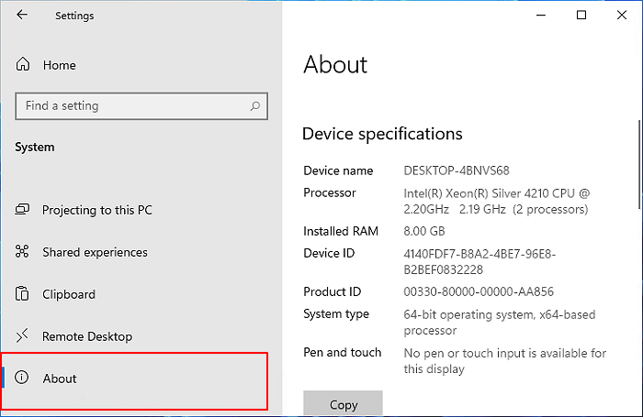The image size is (643, 417).
Task: Maximize the Settings window
Action: 581,16
